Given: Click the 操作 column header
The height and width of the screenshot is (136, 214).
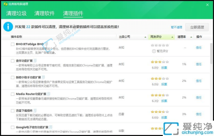Looking at the screenshot, I should tap(199, 37).
